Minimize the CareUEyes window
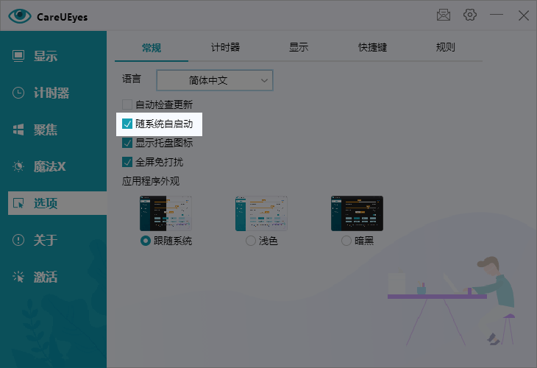 [497, 15]
